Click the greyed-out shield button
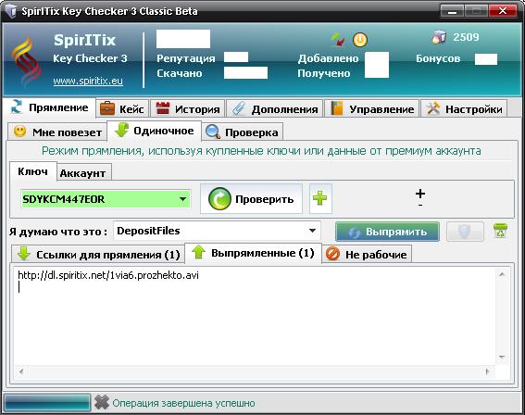The height and width of the screenshot is (415, 525). [465, 232]
